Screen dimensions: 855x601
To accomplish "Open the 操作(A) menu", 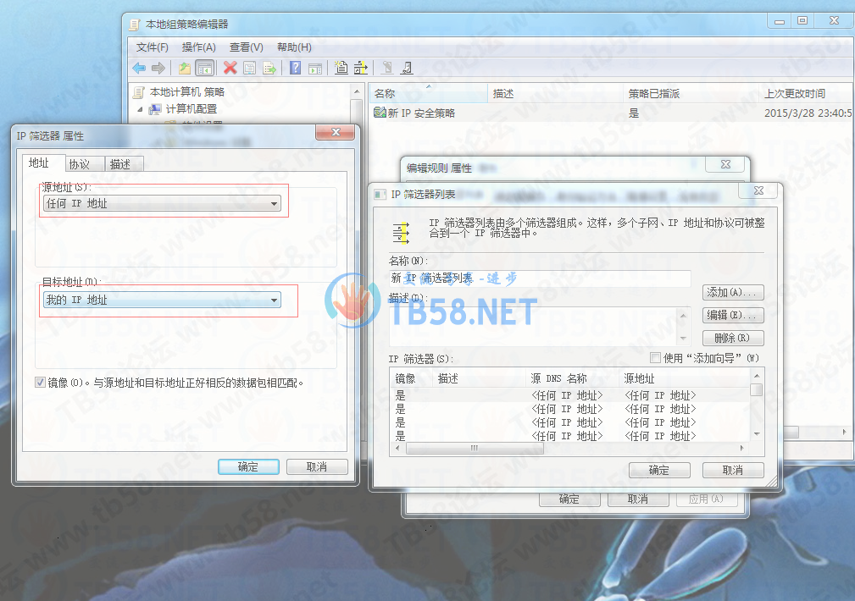I will [198, 47].
